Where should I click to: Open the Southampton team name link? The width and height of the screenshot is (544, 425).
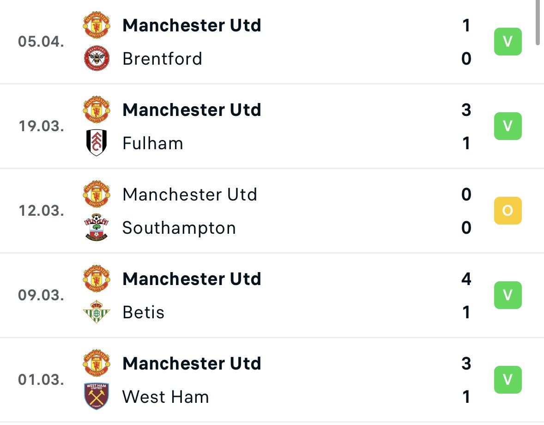tap(179, 228)
